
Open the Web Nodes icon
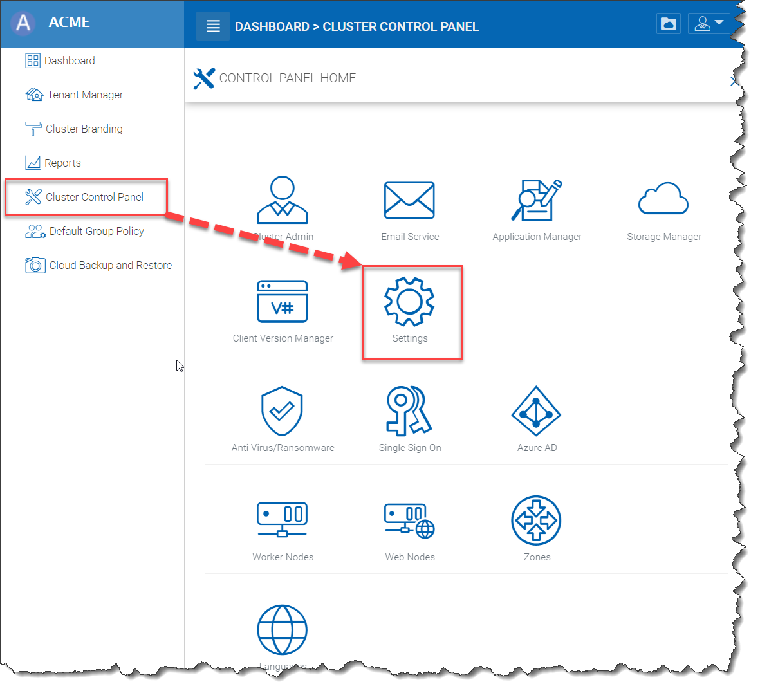pos(409,521)
